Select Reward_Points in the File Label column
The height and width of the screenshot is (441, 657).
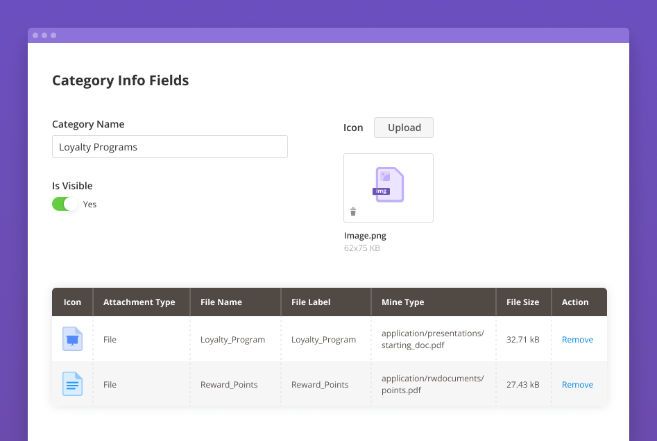[320, 385]
